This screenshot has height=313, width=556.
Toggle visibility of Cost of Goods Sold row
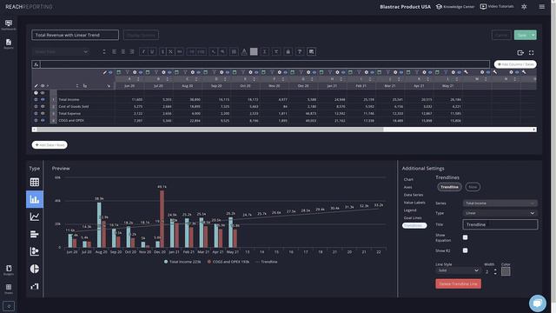coord(43,106)
